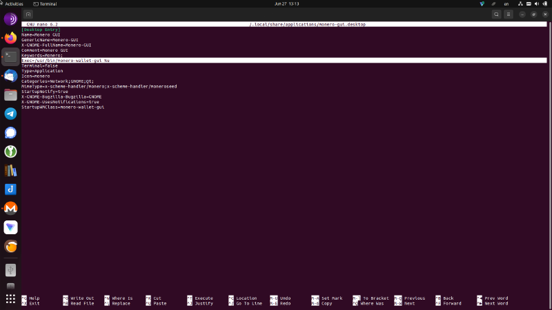Open the terminal hamburger menu
This screenshot has width=552, height=310.
pyautogui.click(x=509, y=14)
